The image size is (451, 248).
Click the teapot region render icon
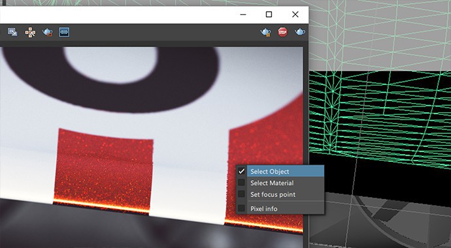pyautogui.click(x=48, y=32)
